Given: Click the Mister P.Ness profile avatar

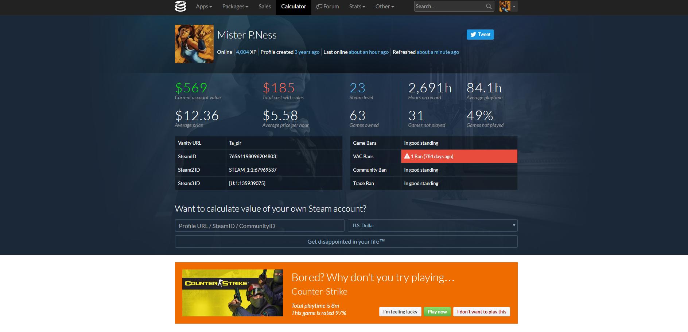Looking at the screenshot, I should (x=194, y=44).
